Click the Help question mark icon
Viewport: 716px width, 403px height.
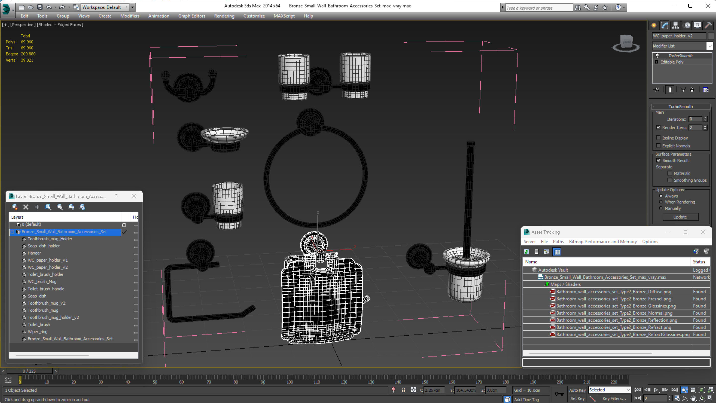618,7
